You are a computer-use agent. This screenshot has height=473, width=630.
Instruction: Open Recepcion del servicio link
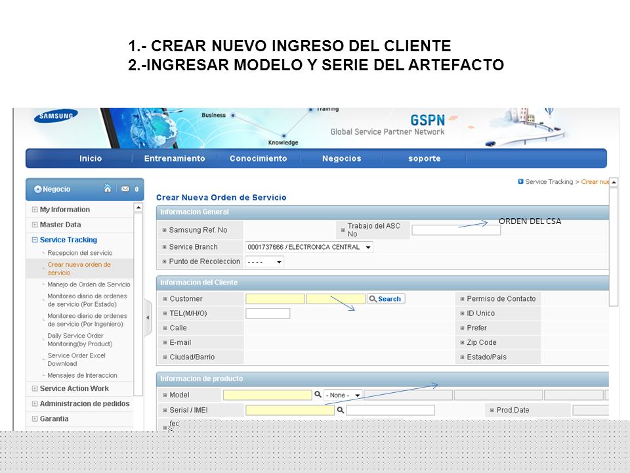point(80,253)
